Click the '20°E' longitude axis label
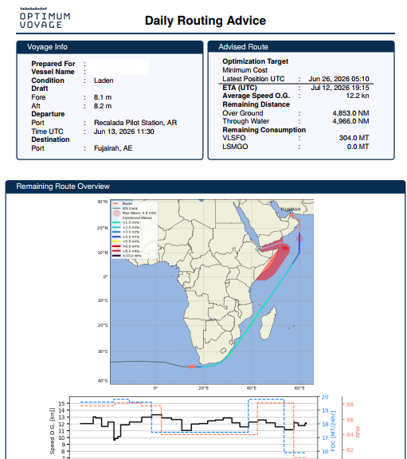The height and width of the screenshot is (459, 407). point(204,388)
